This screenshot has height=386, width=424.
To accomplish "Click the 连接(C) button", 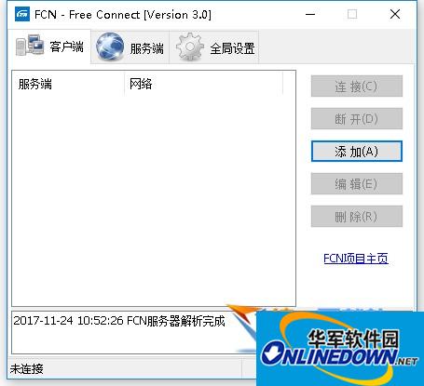I will click(357, 86).
